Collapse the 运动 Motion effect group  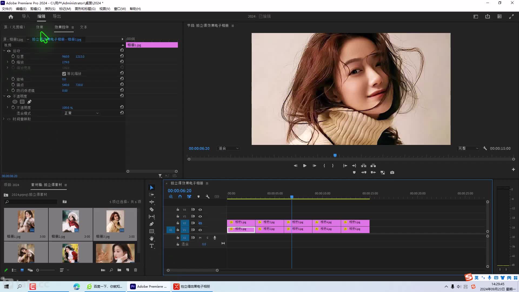pyautogui.click(x=4, y=51)
